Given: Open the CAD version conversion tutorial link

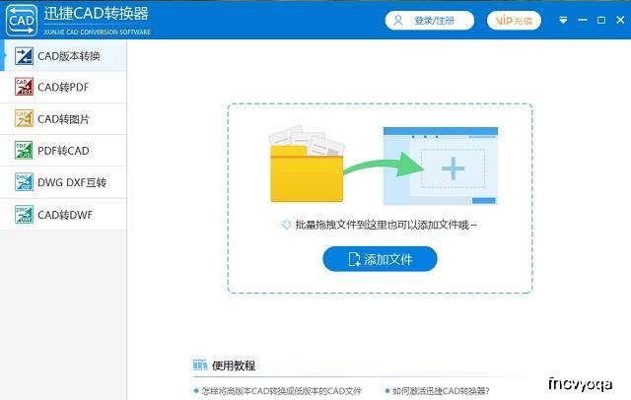Looking at the screenshot, I should pyautogui.click(x=281, y=391).
